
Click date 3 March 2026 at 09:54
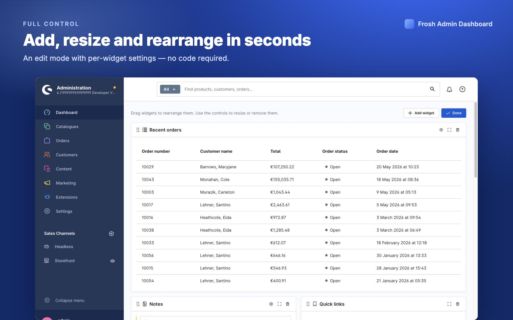[x=399, y=217]
